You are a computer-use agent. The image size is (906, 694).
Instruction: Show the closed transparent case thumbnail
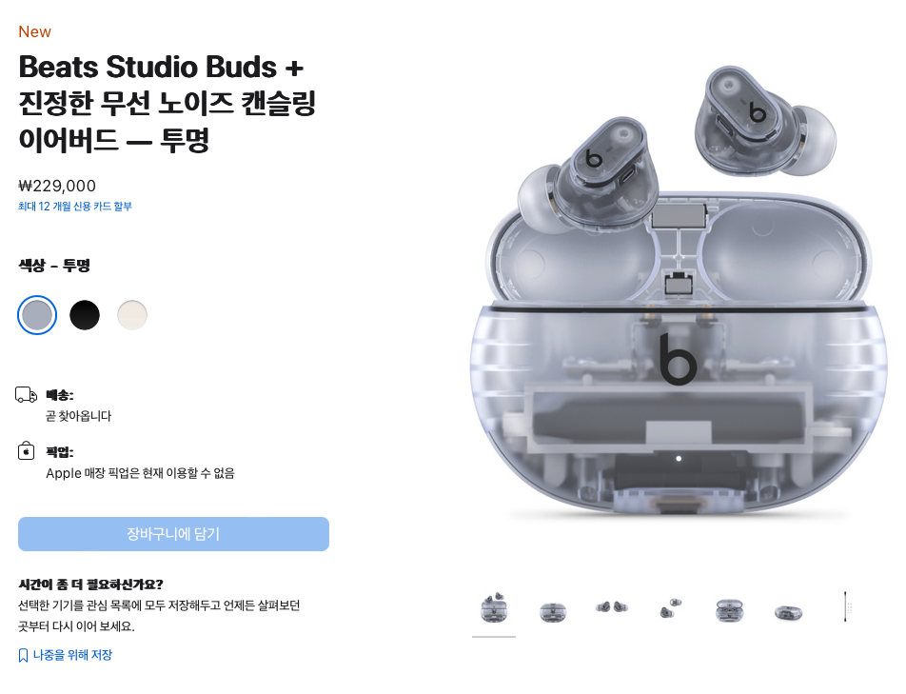click(553, 611)
